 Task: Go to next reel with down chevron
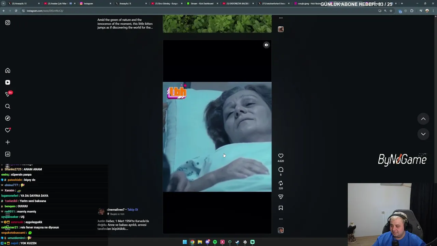point(423,134)
